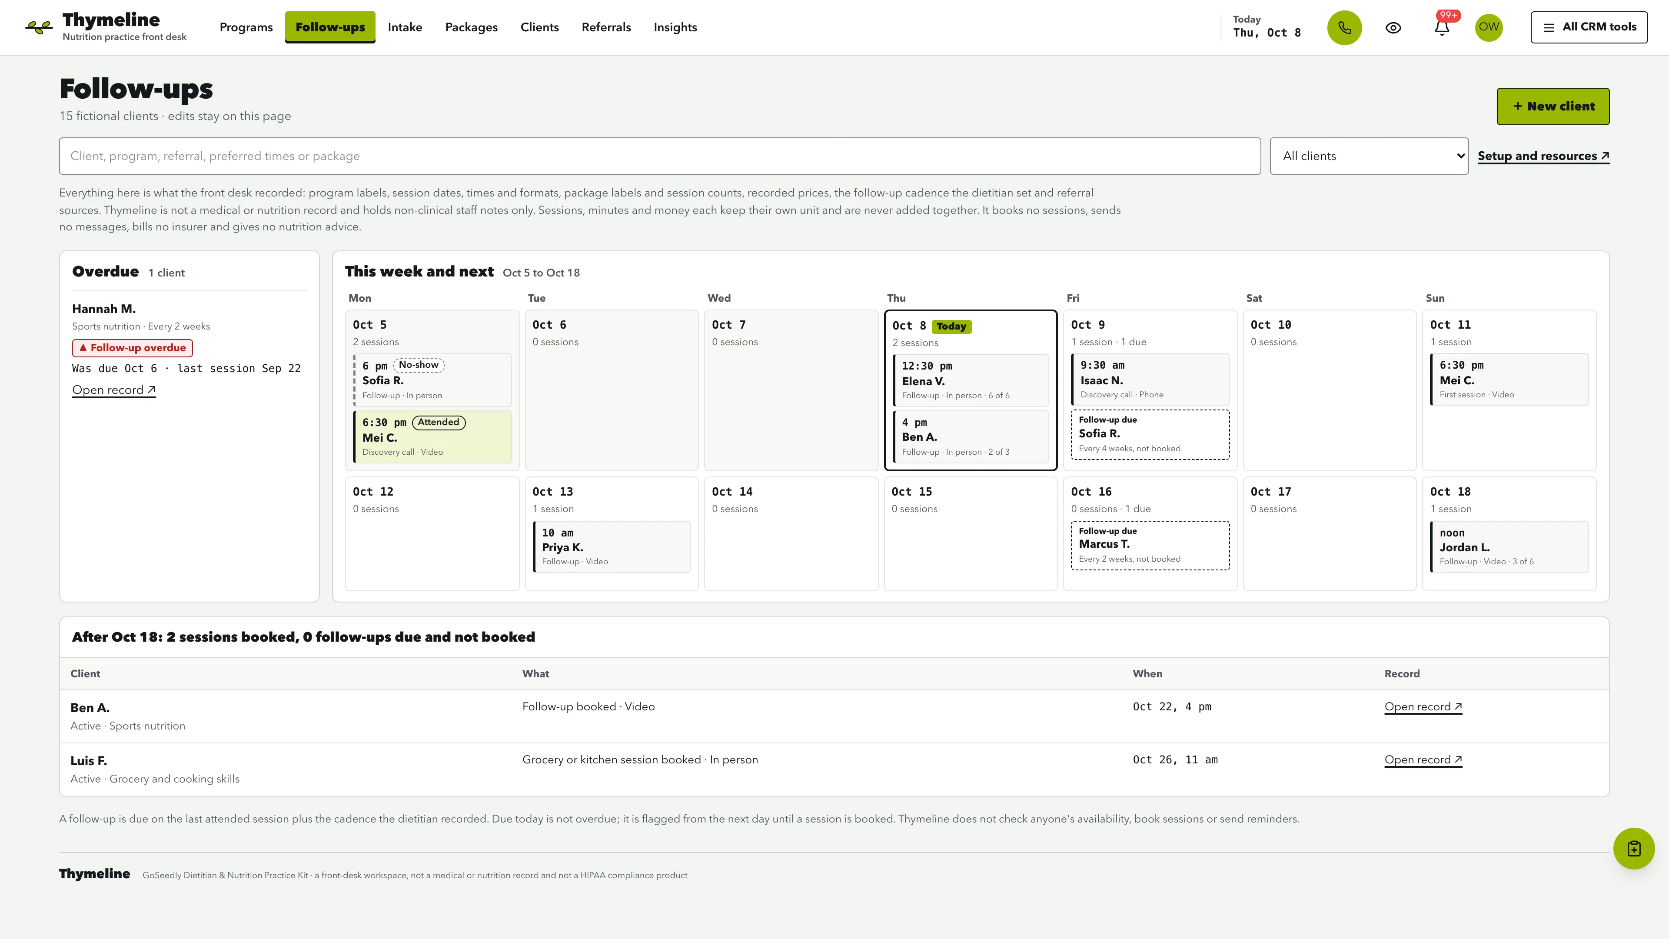Click the green phone call icon
Screen dimensions: 1669x939
coord(1344,27)
